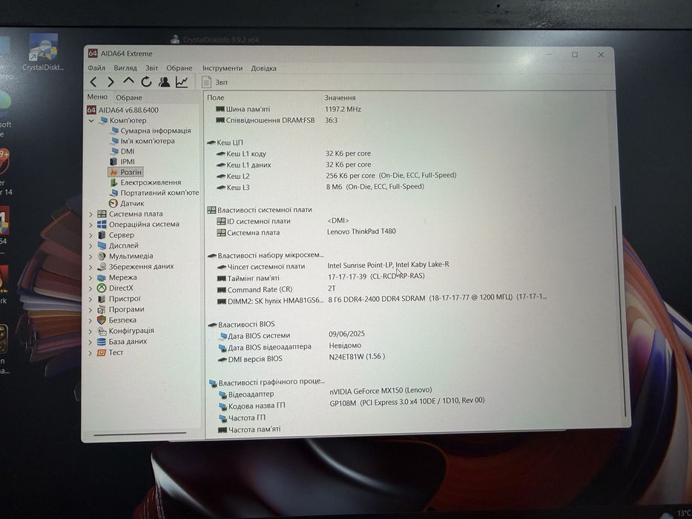This screenshot has width=692, height=519.
Task: Expand the Операційна система node
Action: (x=91, y=225)
